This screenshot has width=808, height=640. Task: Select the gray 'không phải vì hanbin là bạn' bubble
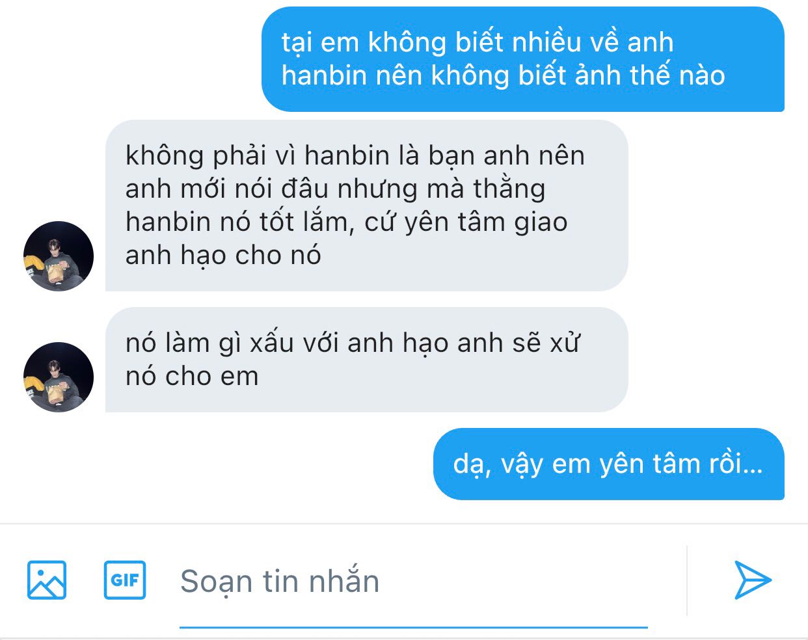(366, 206)
